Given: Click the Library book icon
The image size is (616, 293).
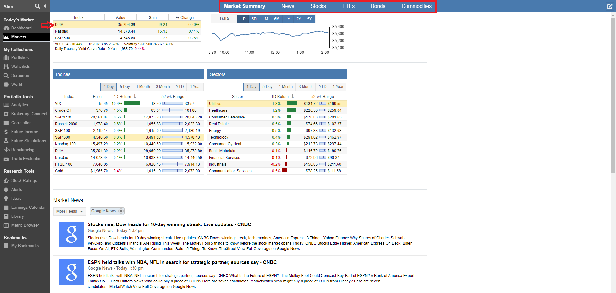Looking at the screenshot, I should pyautogui.click(x=6, y=216).
